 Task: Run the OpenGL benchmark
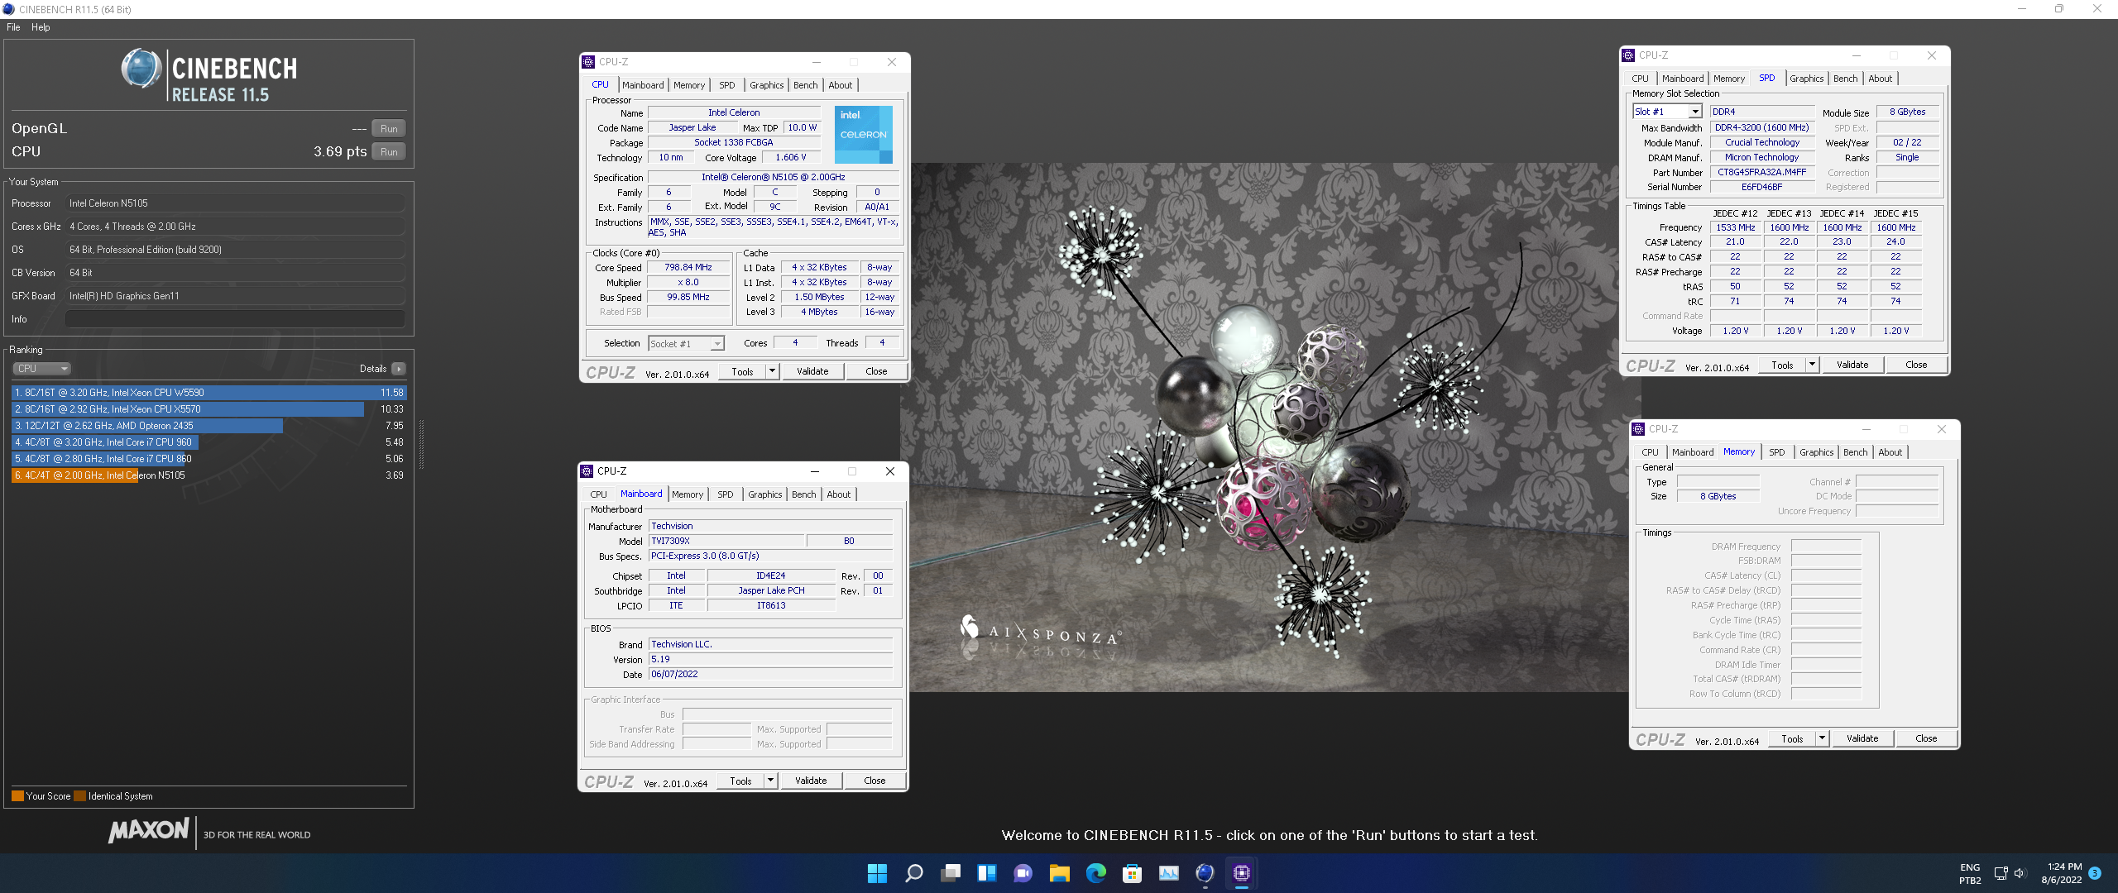[x=389, y=129]
